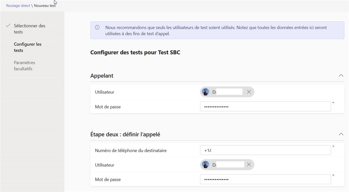The image size is (349, 192).
Task: Open the Sélectionner des tests step
Action: [x=30, y=29]
